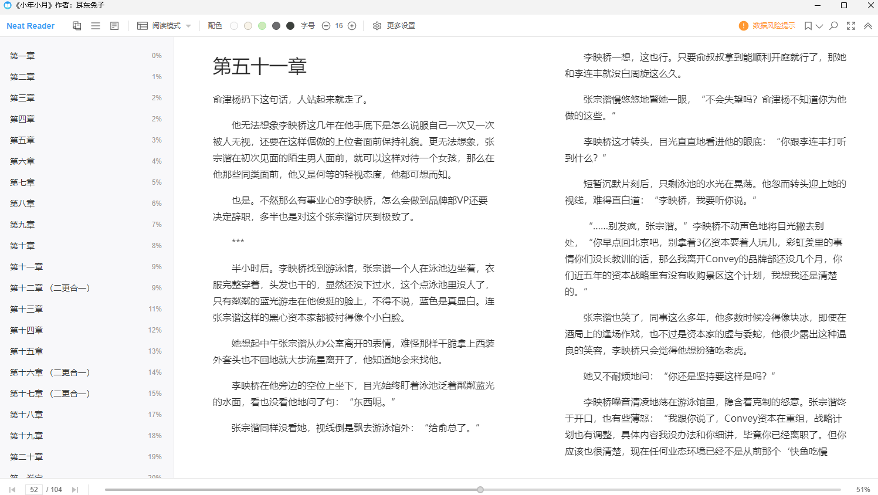Open 更多设置 settings
Viewport: 878px width, 495px height.
(x=401, y=26)
